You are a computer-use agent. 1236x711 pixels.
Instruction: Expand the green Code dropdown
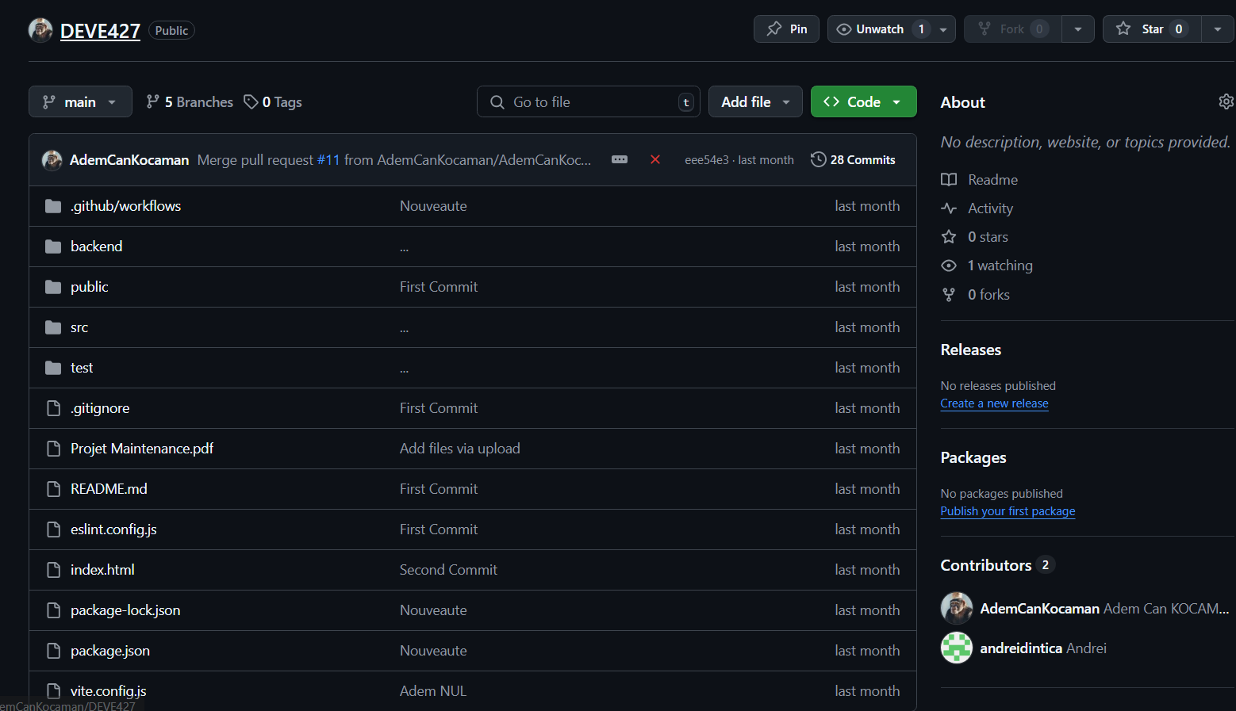coord(863,102)
